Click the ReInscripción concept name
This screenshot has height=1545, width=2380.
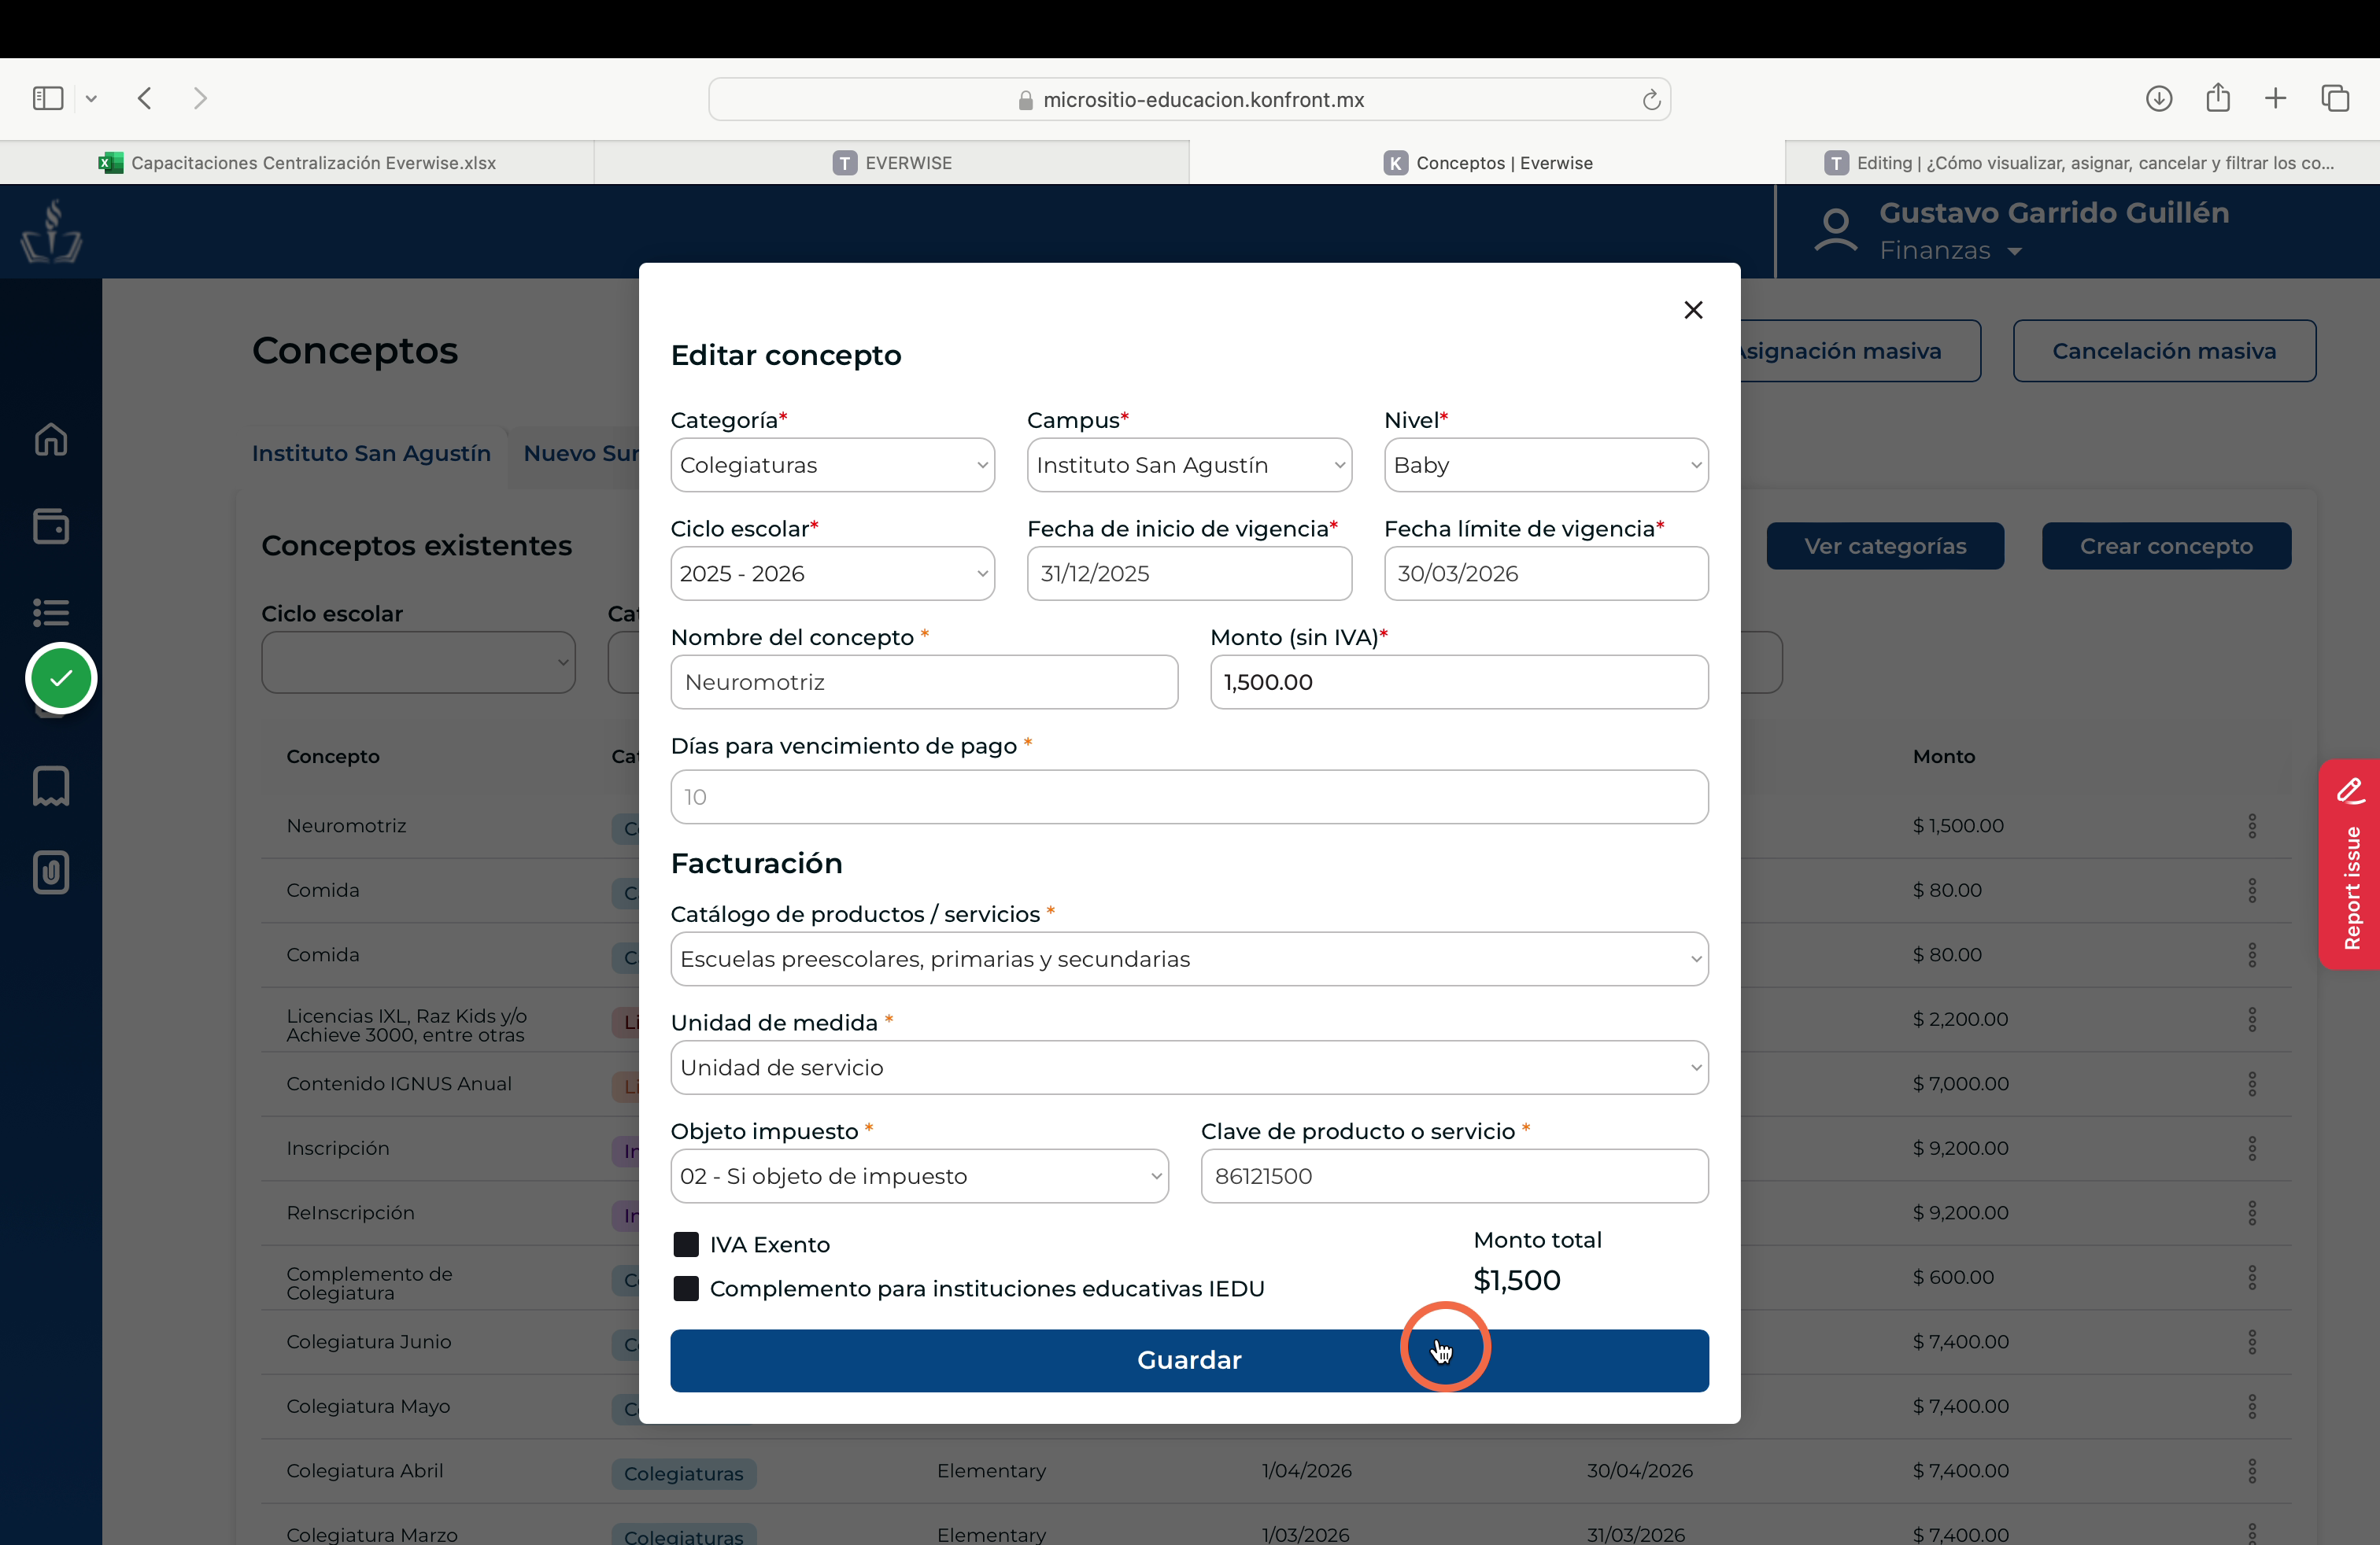(350, 1212)
